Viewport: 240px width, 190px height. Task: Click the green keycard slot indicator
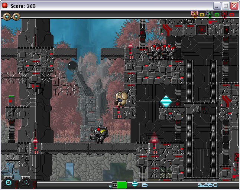tap(217, 15)
